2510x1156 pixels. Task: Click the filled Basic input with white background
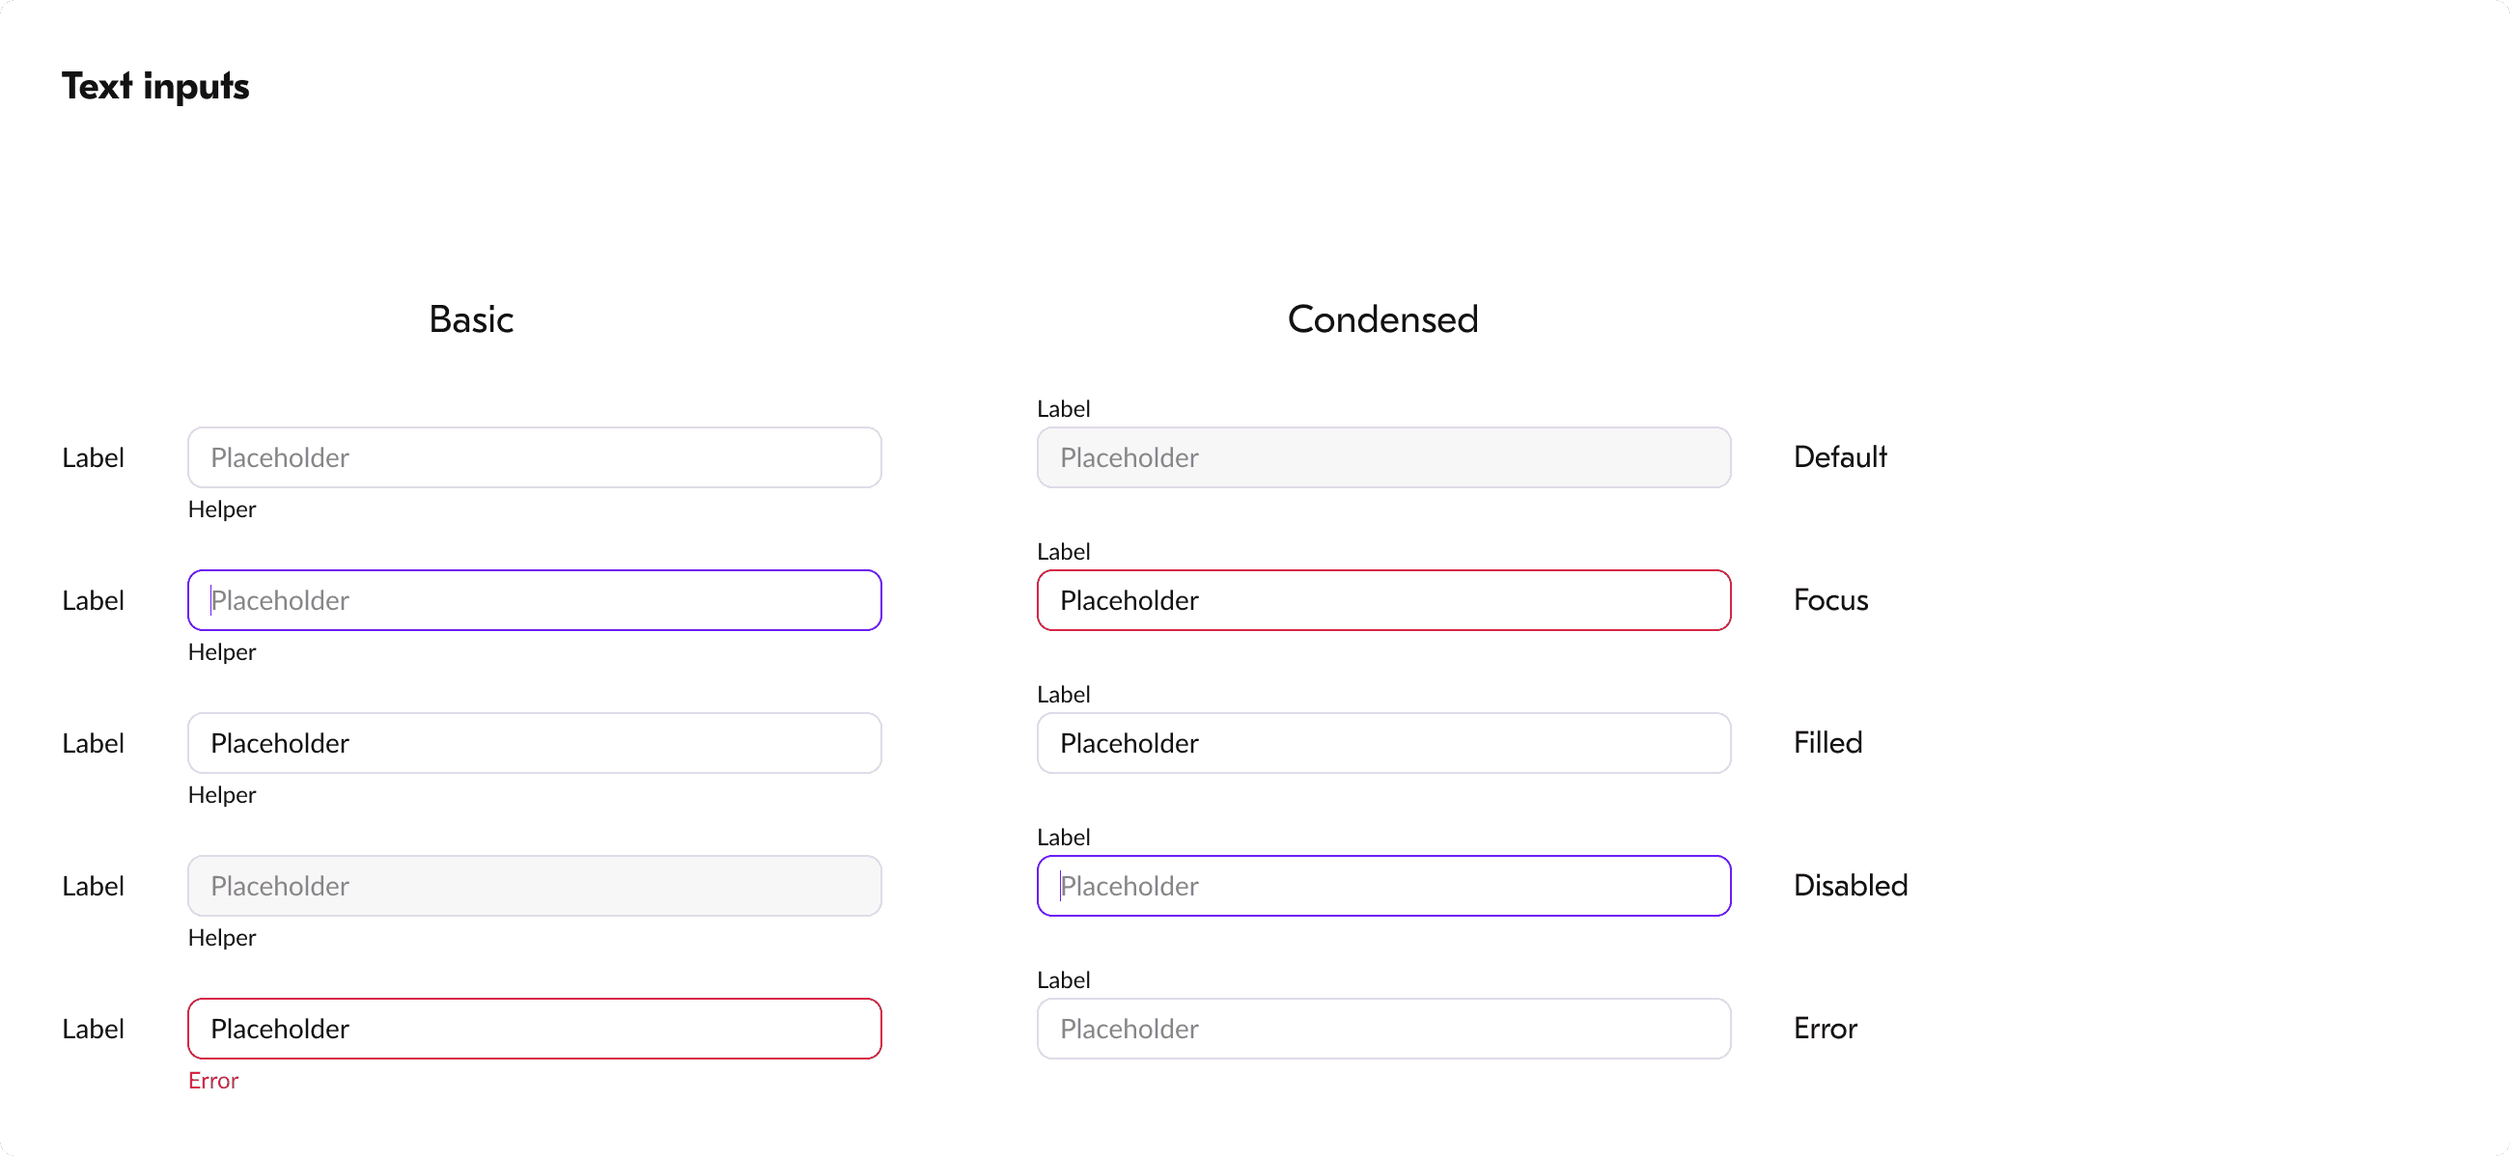coord(534,743)
